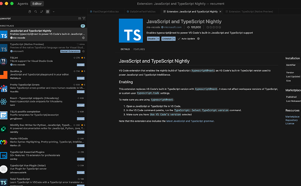Select TypeScript (Native Preview) list icon

click(x=3, y=48)
